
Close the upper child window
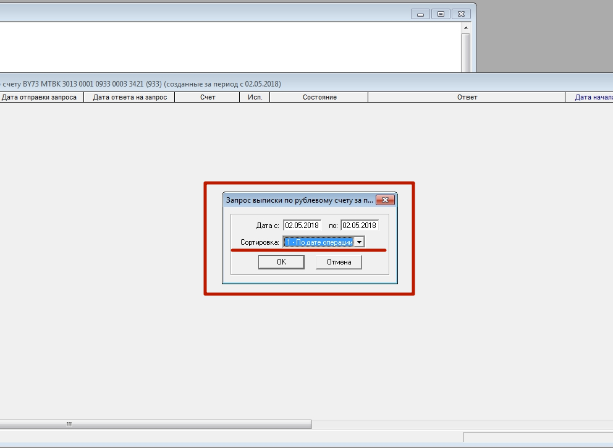[461, 14]
